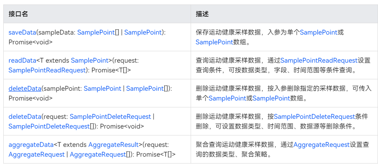378x166 pixels.
Task: Open AggregateRequest link in the aggregate description
Action: 321,145
